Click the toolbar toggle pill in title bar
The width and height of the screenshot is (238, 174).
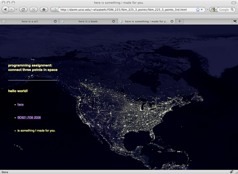click(x=234, y=3)
